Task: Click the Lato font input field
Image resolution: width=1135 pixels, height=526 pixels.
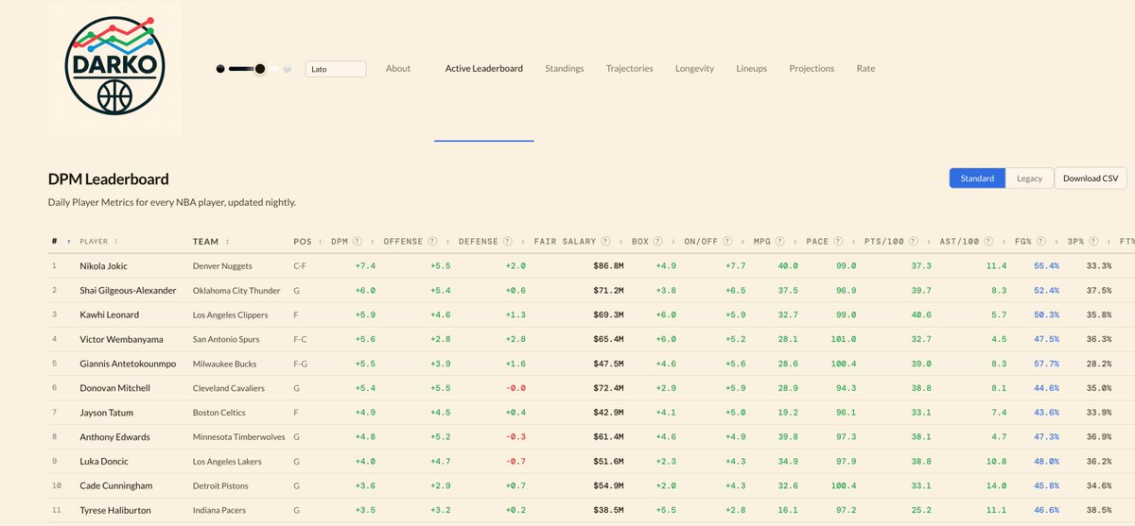Action: 336,69
